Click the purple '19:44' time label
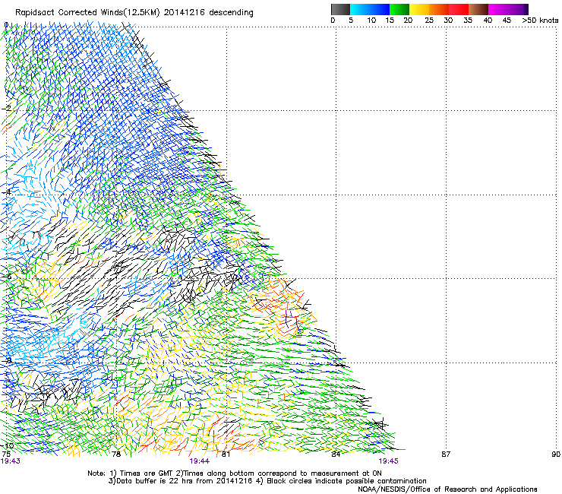This screenshot has height=494, width=562. click(199, 461)
